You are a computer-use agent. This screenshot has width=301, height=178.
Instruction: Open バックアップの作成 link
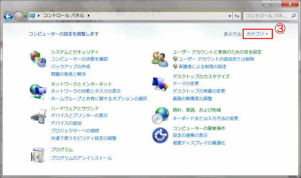pos(71,66)
